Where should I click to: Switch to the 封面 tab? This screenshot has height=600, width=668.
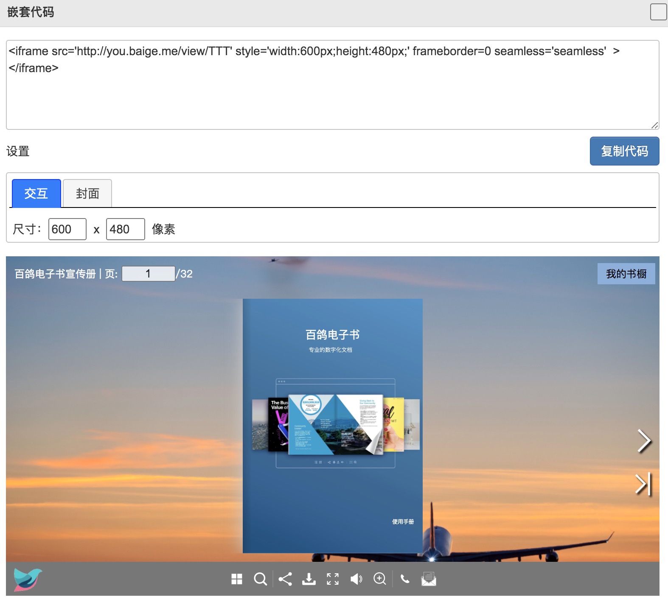tap(87, 193)
